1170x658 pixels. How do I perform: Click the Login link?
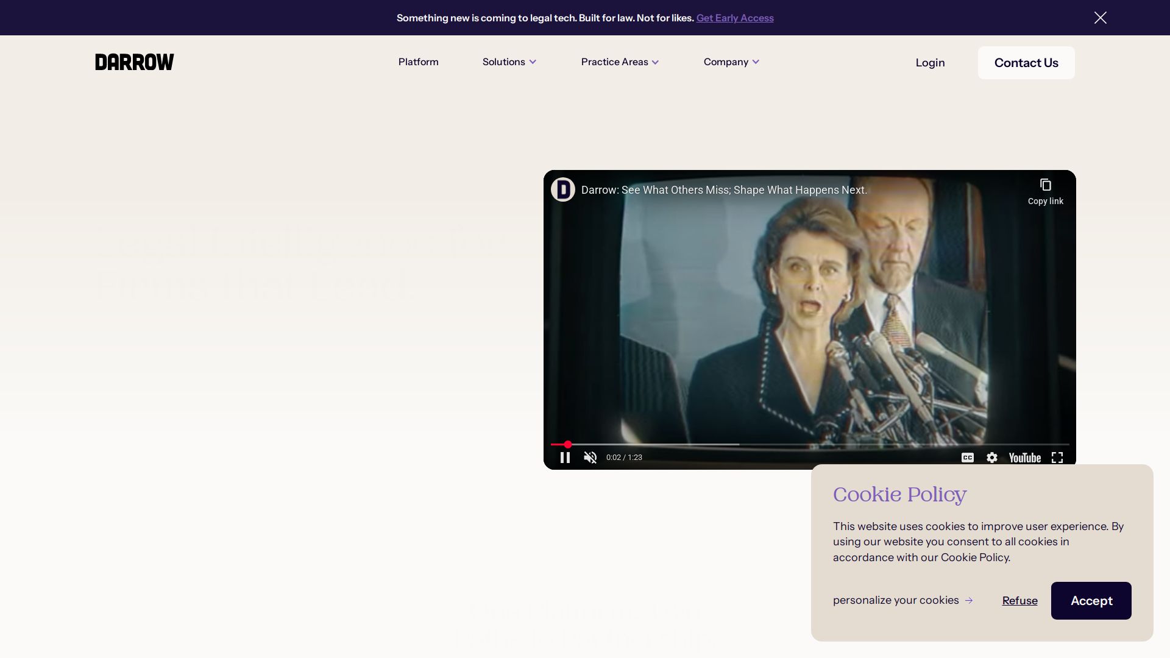coord(930,63)
